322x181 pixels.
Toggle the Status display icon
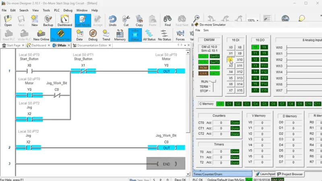[135, 35]
